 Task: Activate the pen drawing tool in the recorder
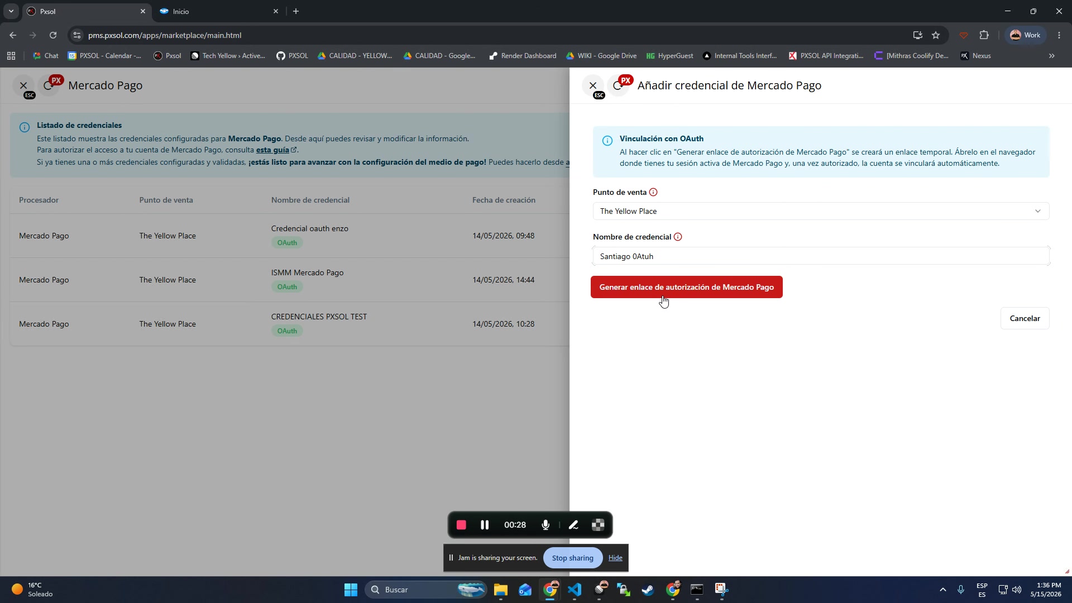tap(573, 525)
